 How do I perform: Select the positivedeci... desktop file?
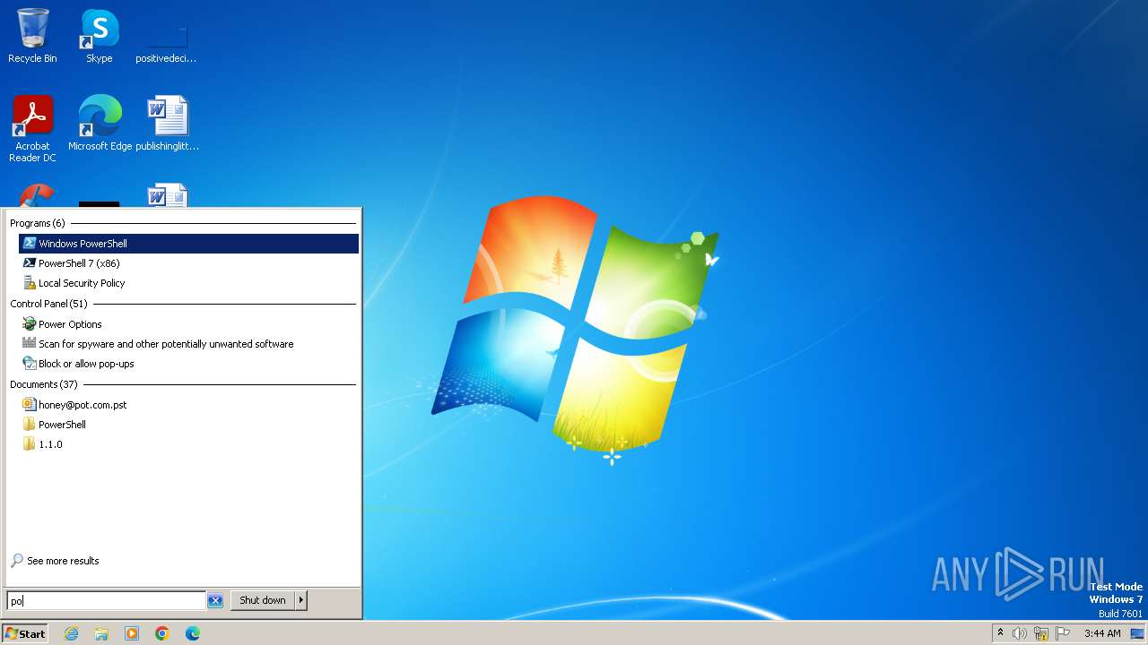click(167, 36)
